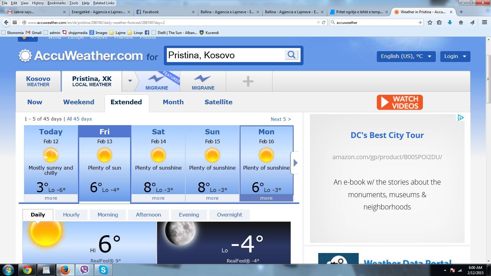Open the Kosovo Weather tab

tap(38, 81)
